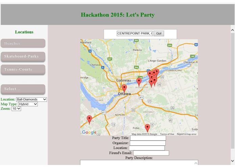Image resolution: width=235 pixels, height=167 pixels.
Task: Show Skateboard-Parks locations
Action: (x=23, y=56)
